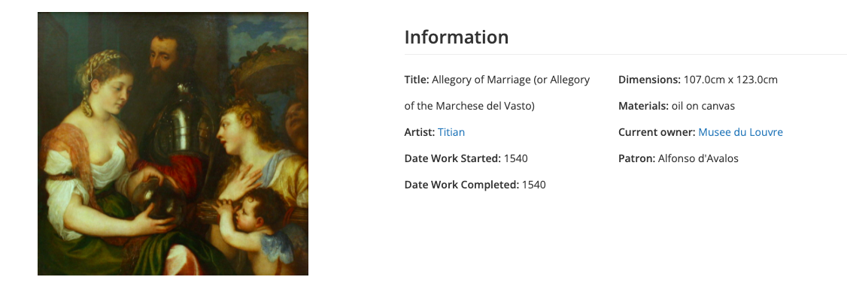Image resolution: width=847 pixels, height=283 pixels.
Task: Click the Patron label
Action: click(637, 158)
